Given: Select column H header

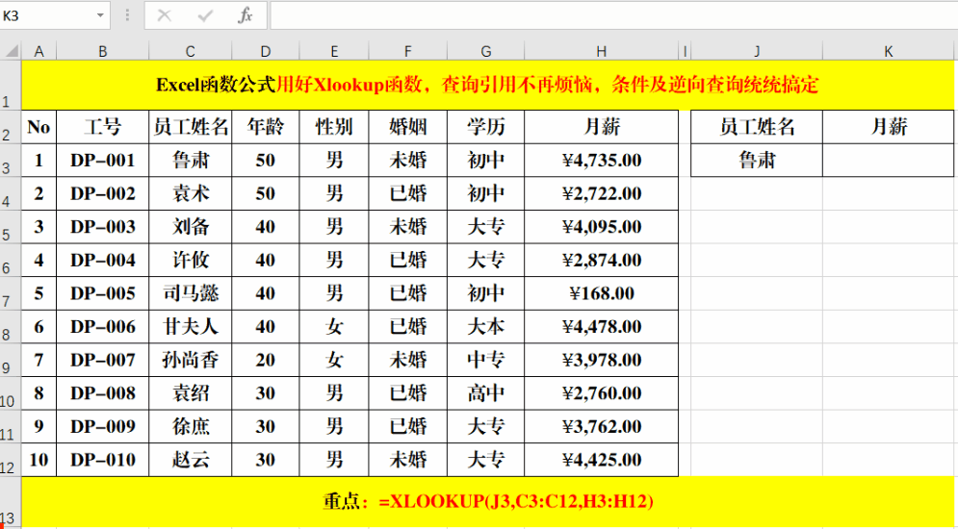Looking at the screenshot, I should 602,52.
